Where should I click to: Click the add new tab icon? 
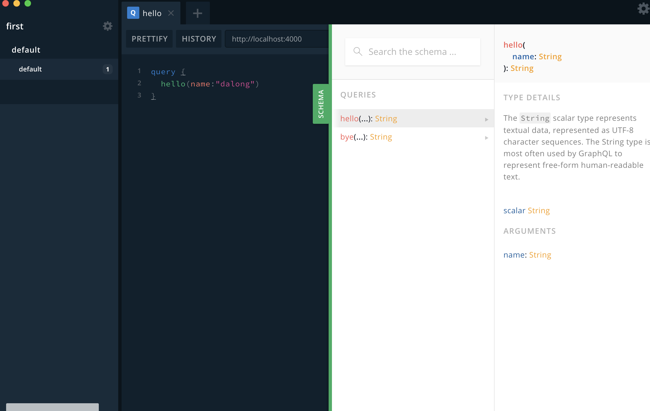(x=198, y=13)
